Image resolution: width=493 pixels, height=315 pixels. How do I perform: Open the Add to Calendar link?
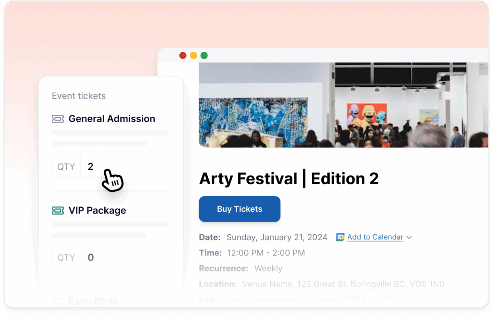(x=375, y=237)
